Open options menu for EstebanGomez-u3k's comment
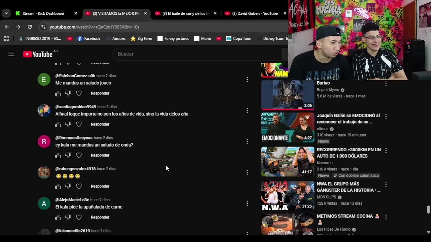This screenshot has width=431, height=242. pos(247,80)
